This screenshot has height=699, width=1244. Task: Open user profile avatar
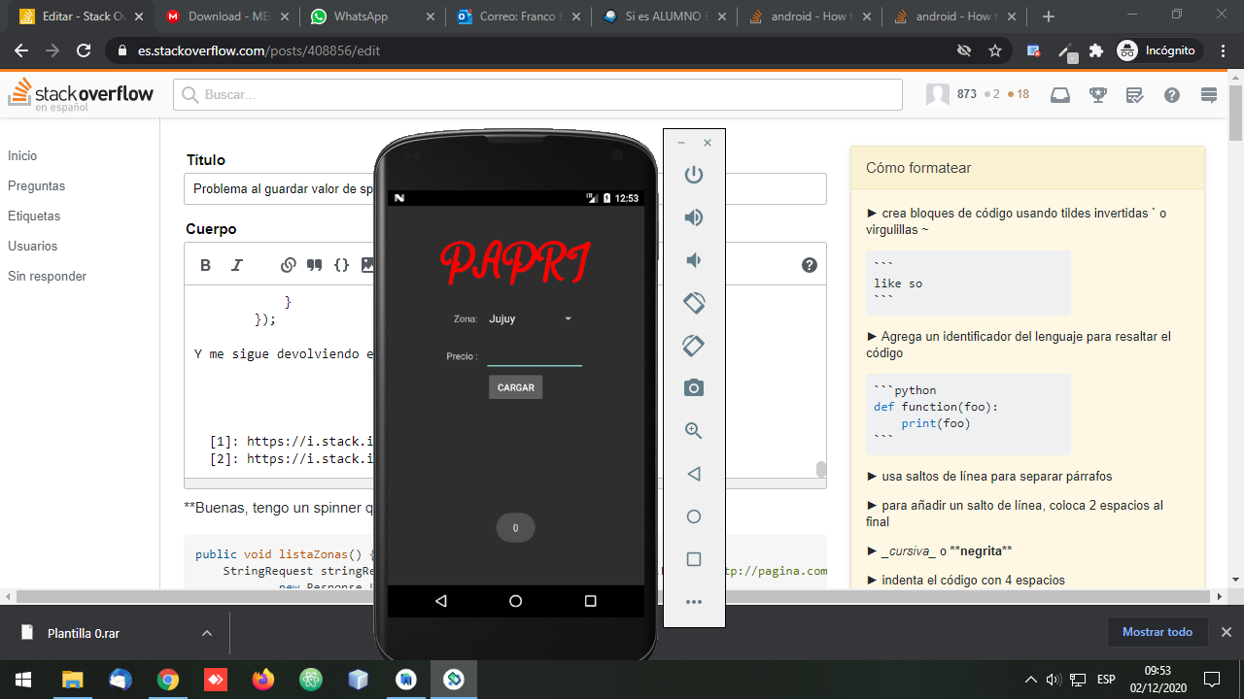937,94
